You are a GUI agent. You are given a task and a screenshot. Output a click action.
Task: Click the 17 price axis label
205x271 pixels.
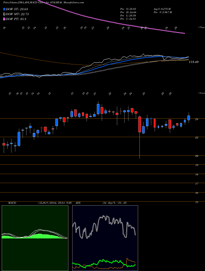click(x=196, y=184)
